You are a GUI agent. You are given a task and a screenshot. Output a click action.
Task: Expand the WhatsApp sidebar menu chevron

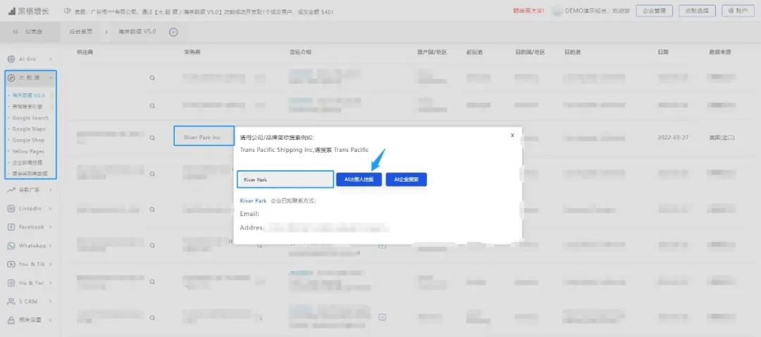[51, 246]
